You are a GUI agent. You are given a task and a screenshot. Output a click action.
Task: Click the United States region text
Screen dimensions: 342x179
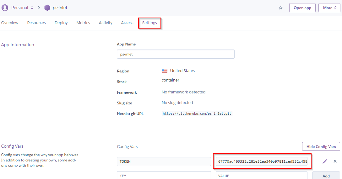click(x=182, y=71)
